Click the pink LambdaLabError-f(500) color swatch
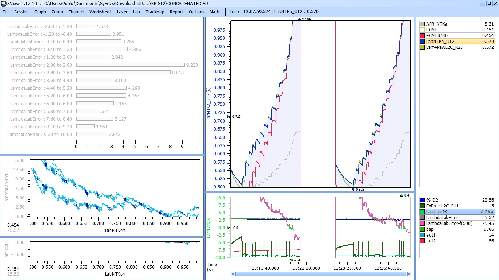Screen dimensions: 499x280 (x=423, y=223)
